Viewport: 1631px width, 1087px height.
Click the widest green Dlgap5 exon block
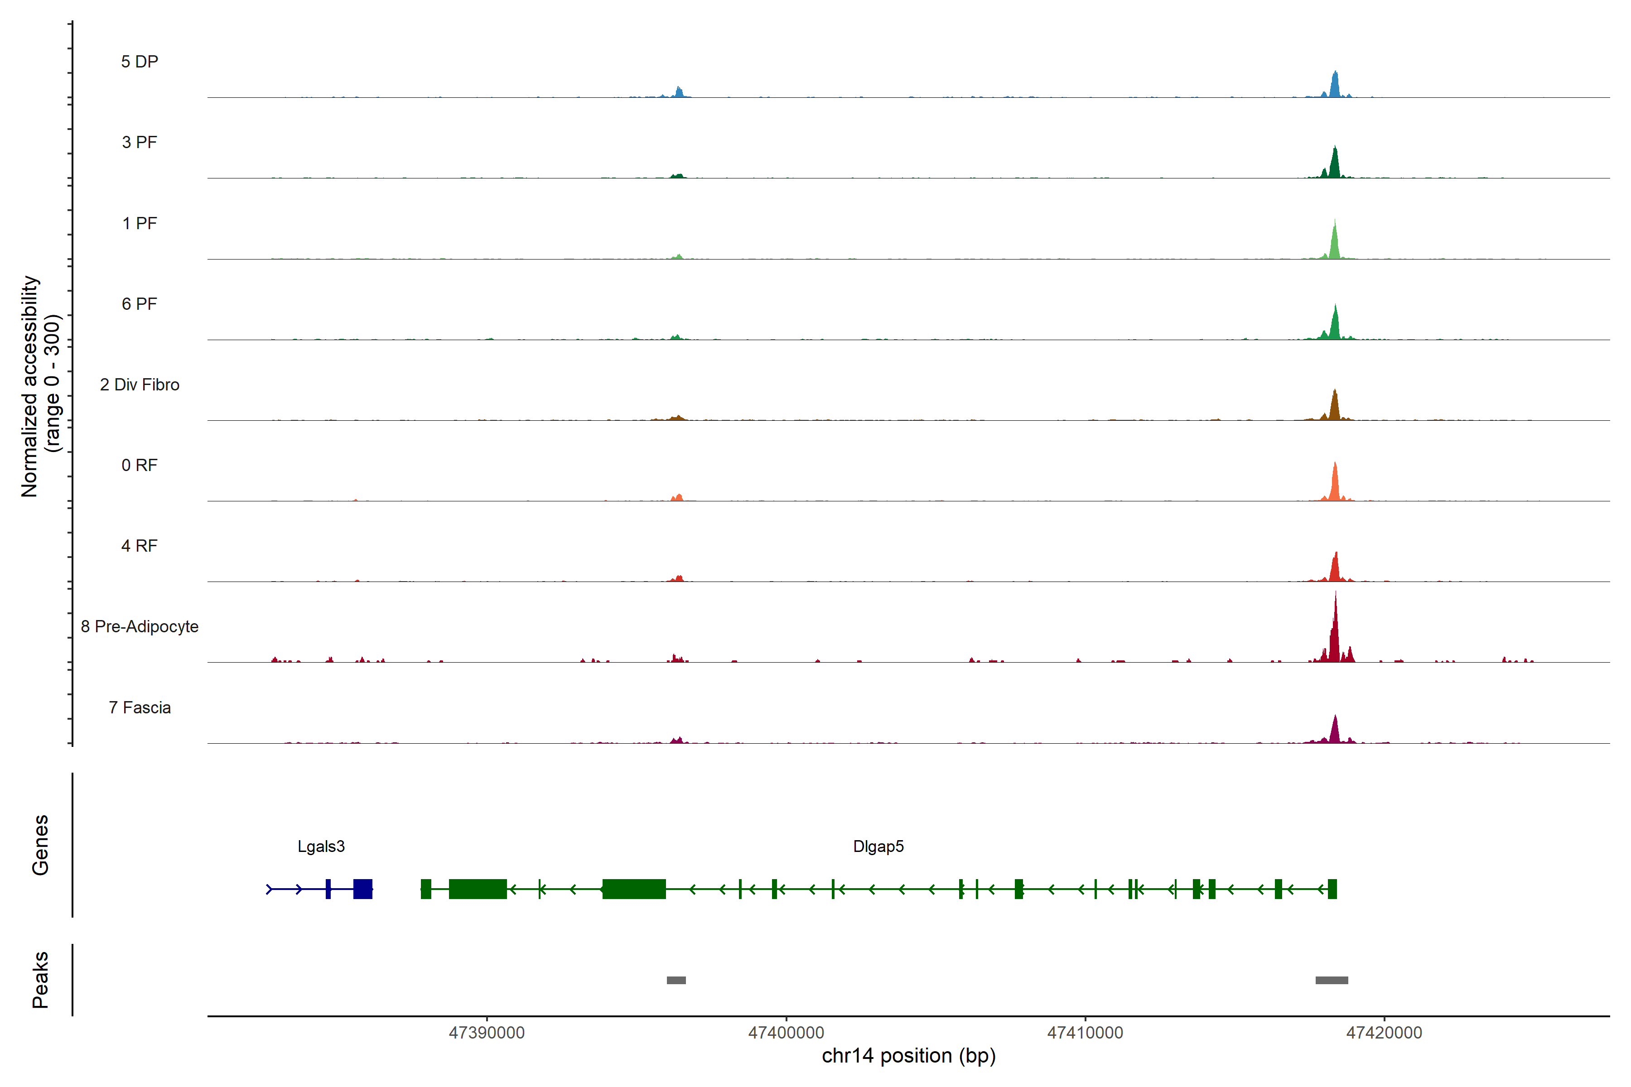pyautogui.click(x=634, y=889)
